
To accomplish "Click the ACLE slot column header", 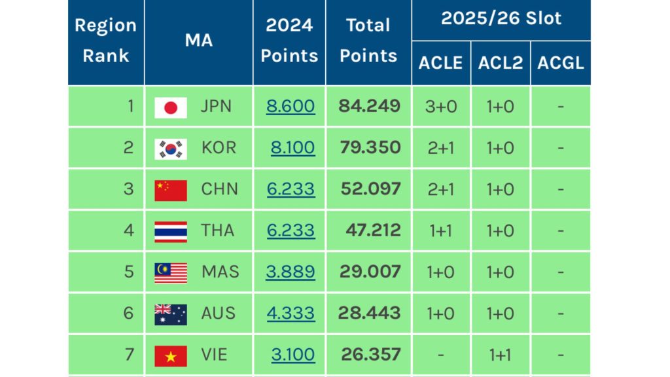I will (x=440, y=63).
